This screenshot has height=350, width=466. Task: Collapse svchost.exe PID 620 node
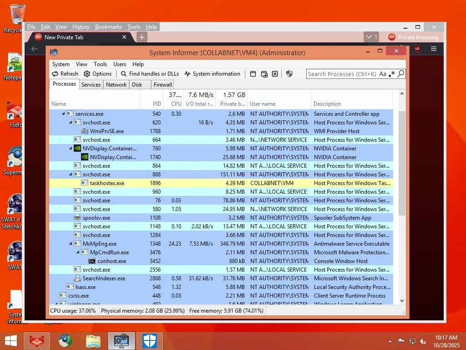[x=71, y=122]
